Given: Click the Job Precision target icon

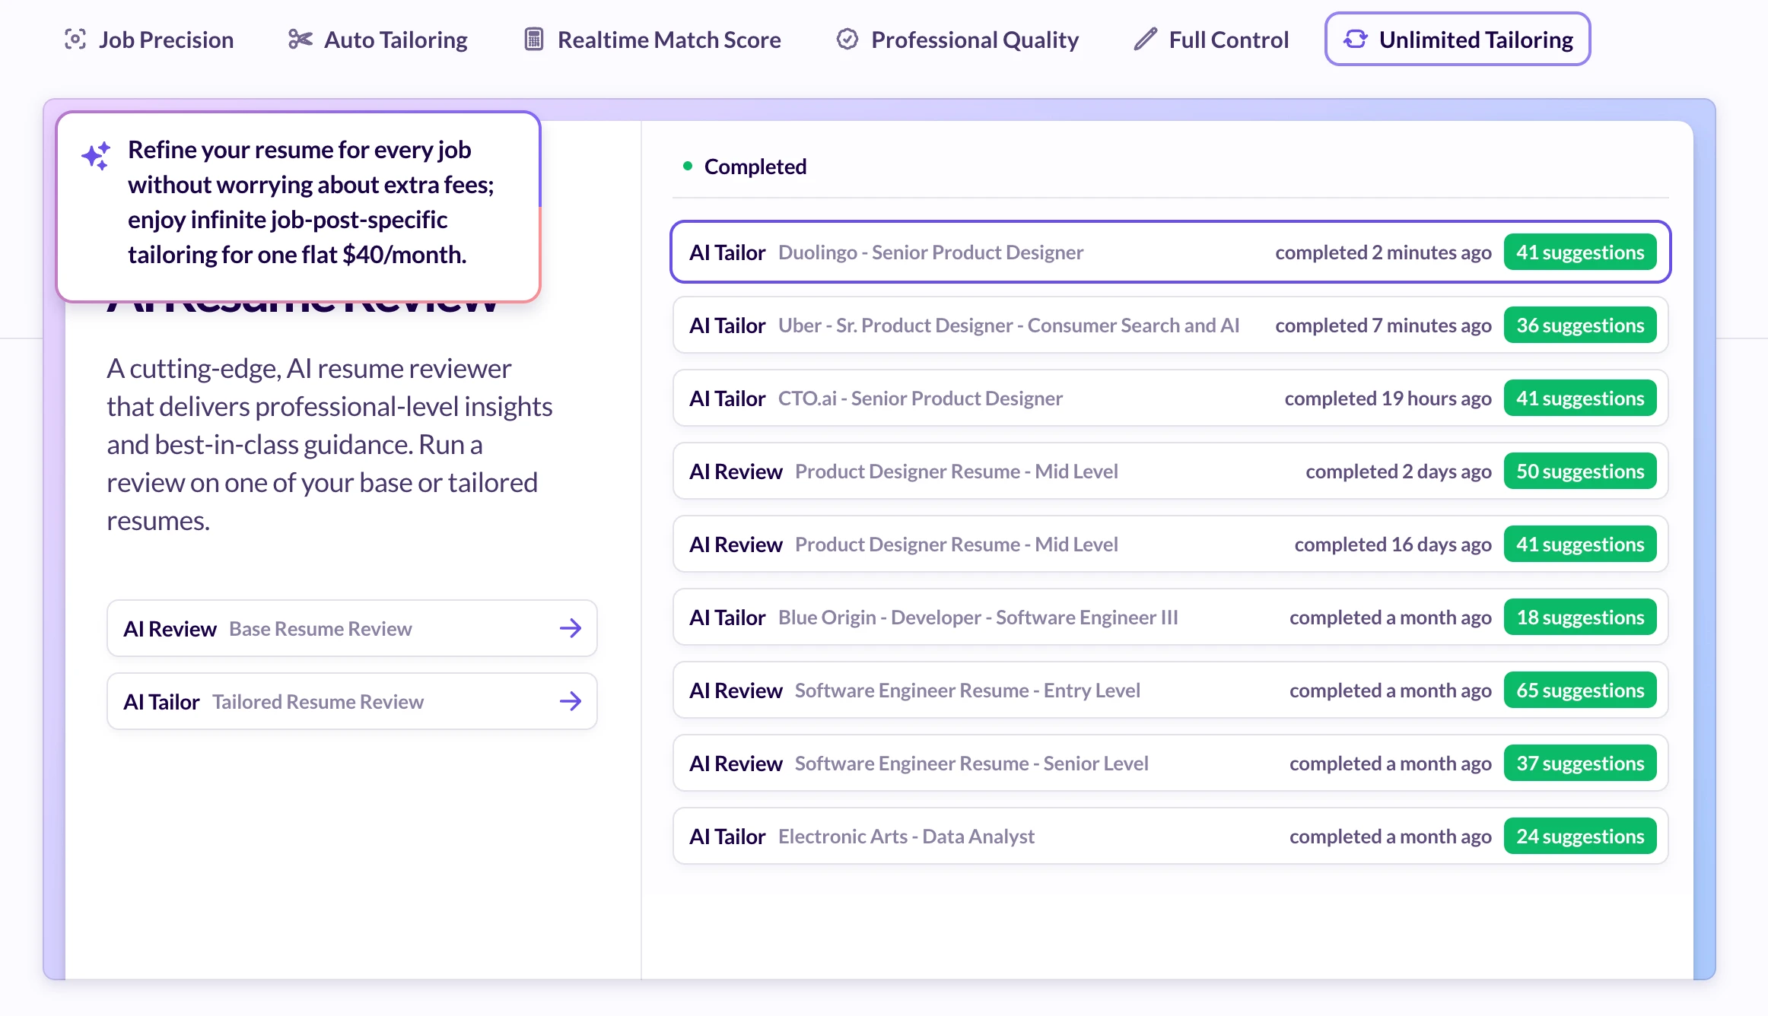Looking at the screenshot, I should pyautogui.click(x=75, y=40).
